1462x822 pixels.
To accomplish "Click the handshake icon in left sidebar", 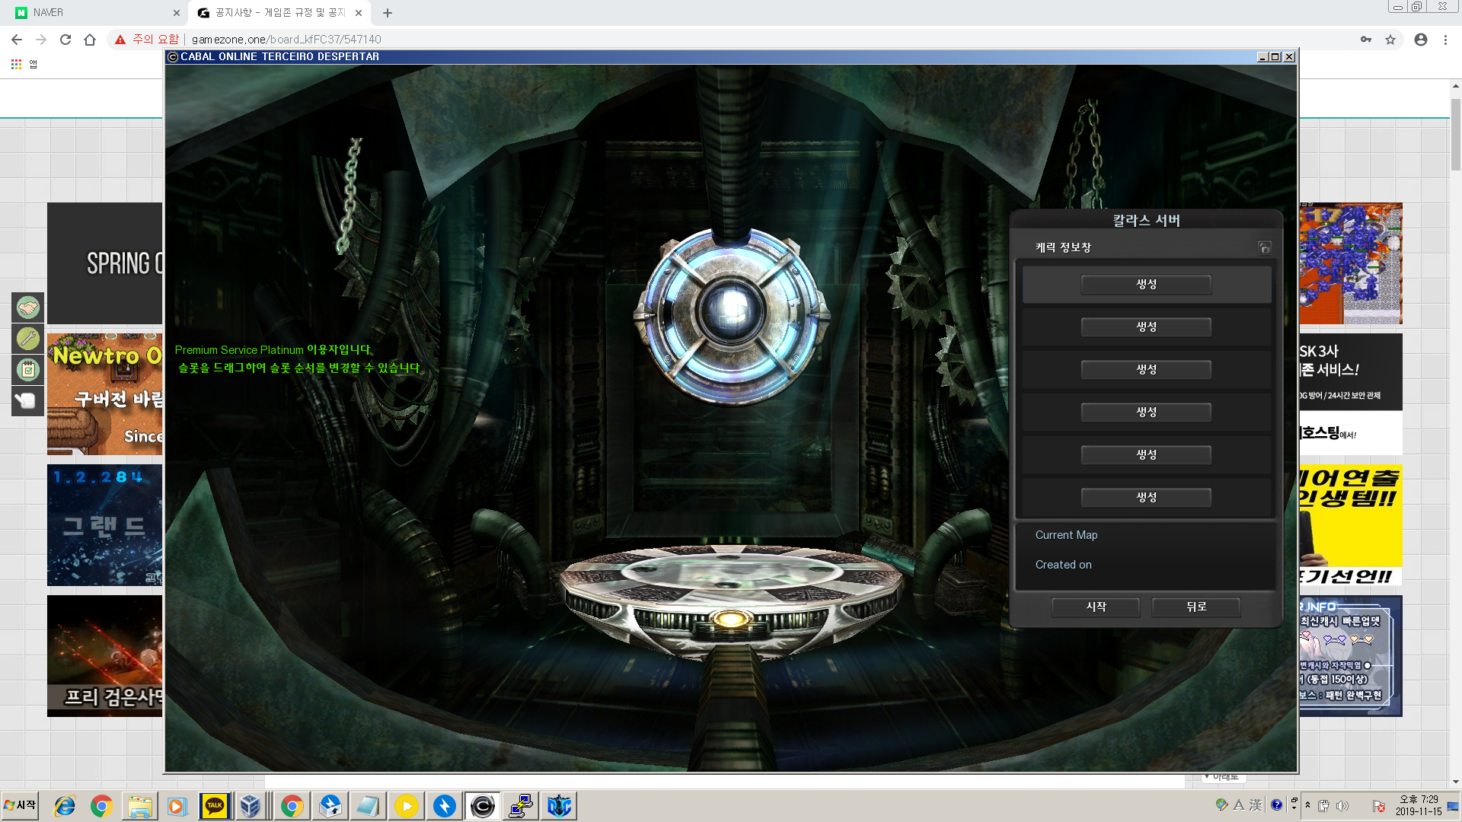I will 28,307.
